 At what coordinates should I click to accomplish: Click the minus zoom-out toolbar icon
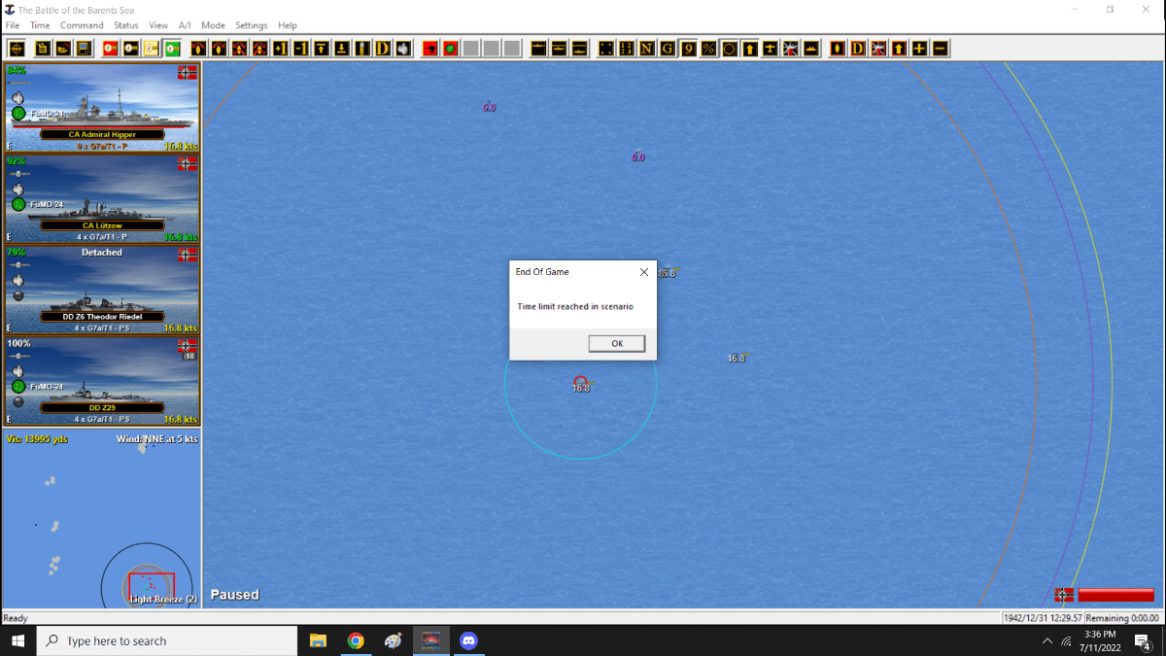point(940,49)
